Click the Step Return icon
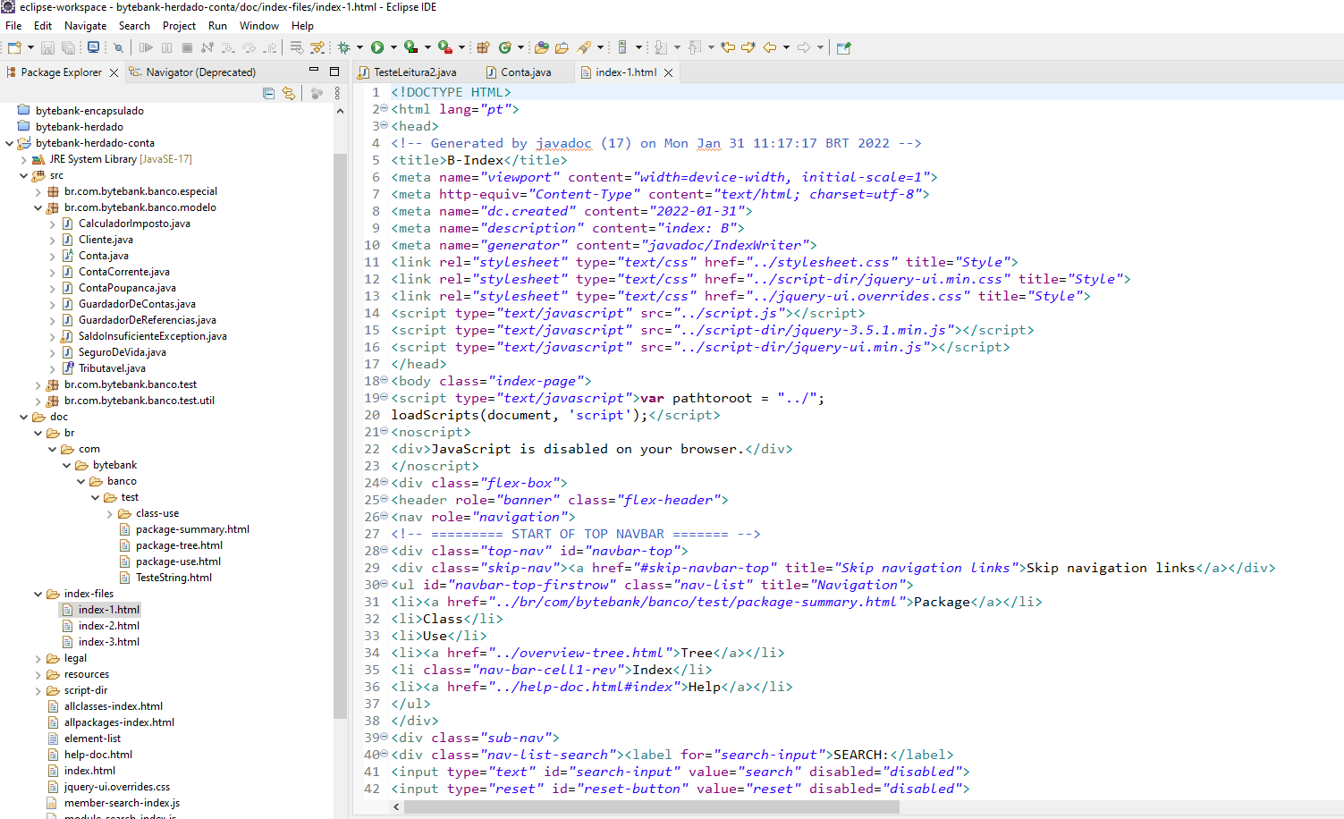1344x819 pixels. pos(269,47)
